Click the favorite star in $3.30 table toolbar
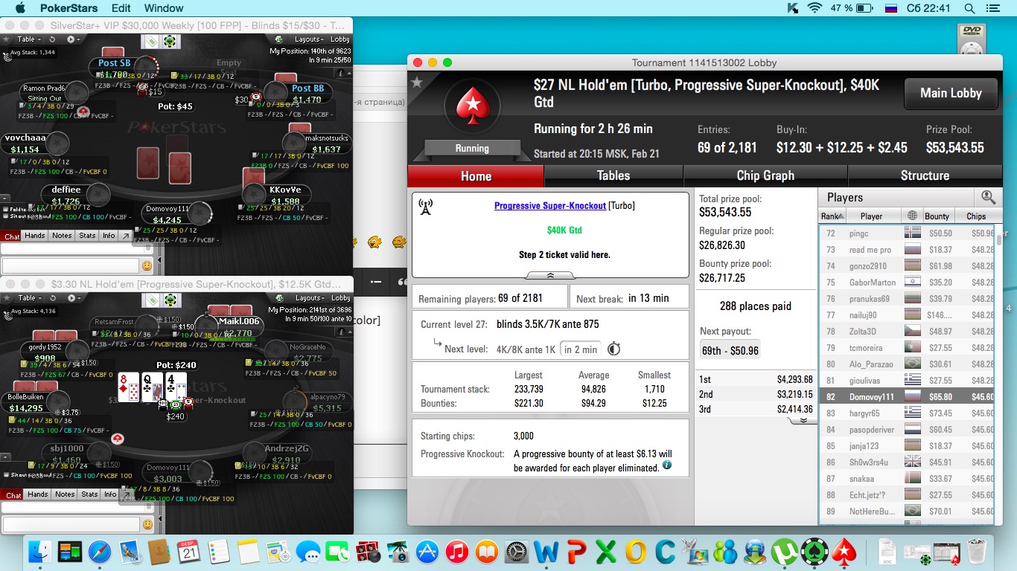This screenshot has height=571, width=1017. point(6,298)
